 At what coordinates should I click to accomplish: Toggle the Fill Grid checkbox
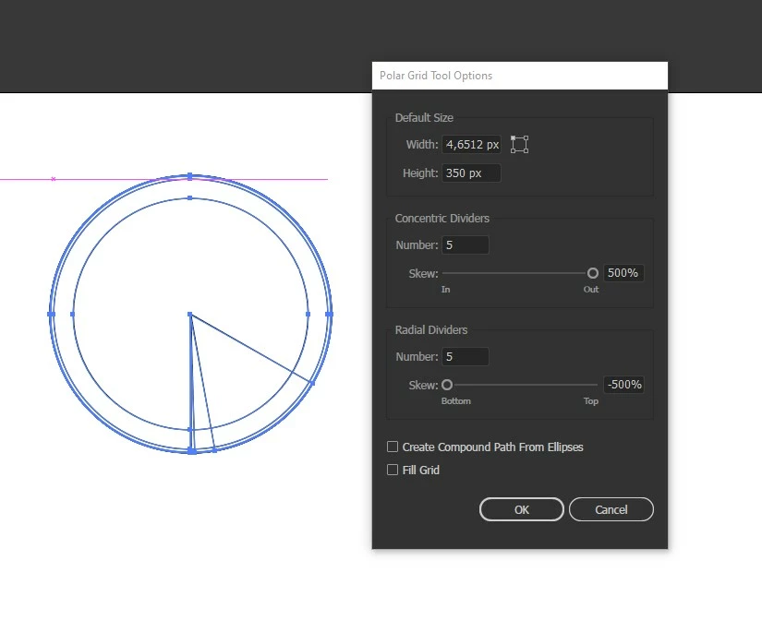click(393, 470)
